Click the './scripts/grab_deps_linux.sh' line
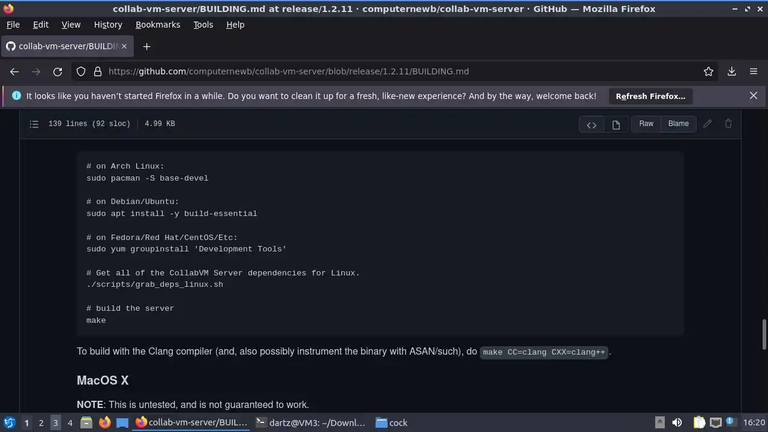This screenshot has height=432, width=768. pos(155,284)
